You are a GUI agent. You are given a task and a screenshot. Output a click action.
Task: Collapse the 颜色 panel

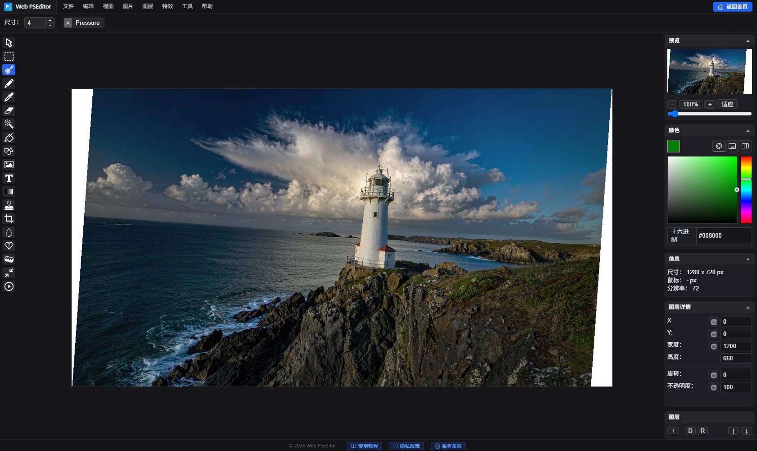coord(748,131)
